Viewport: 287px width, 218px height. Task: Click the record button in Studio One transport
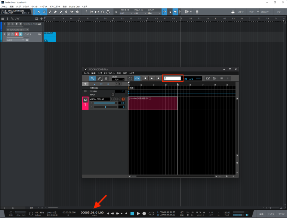point(144,213)
